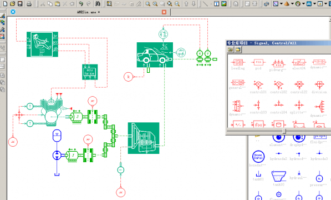This screenshot has width=331, height=200.
Task: Select the vehicle car block on the canvas
Action: pos(155,55)
